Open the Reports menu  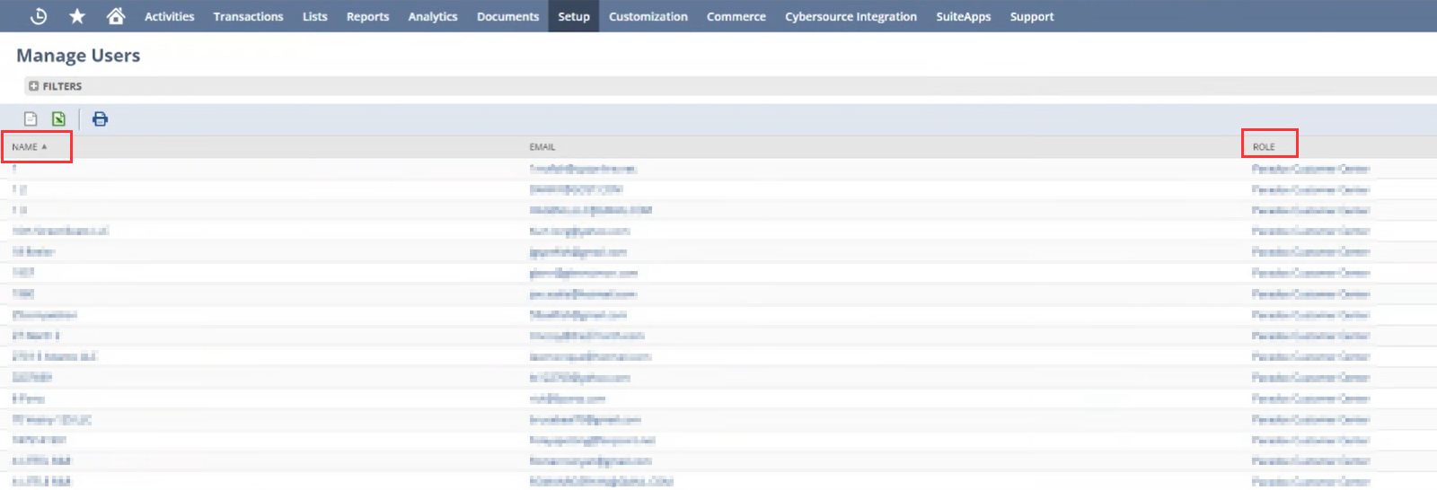[368, 16]
